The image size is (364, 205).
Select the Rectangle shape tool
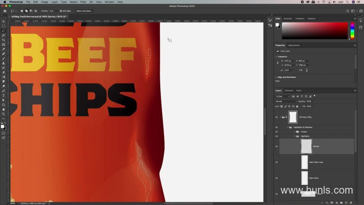tap(3, 105)
